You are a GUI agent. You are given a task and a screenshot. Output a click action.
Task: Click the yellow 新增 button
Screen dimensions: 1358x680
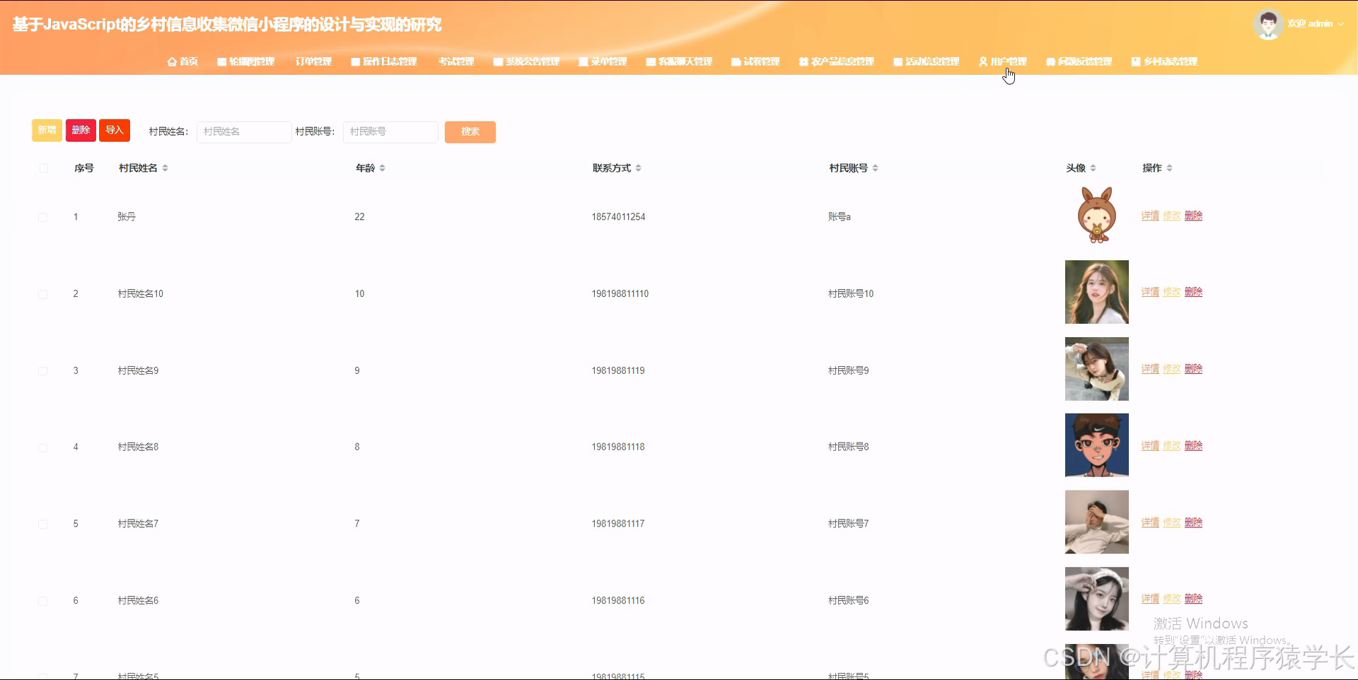point(47,130)
